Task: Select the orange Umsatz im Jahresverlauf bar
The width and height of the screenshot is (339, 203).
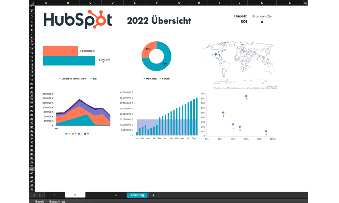Action: pos(60,51)
